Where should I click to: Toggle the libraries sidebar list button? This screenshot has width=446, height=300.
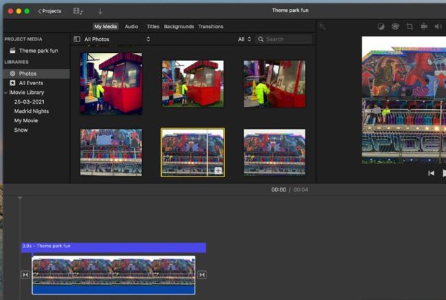[77, 39]
